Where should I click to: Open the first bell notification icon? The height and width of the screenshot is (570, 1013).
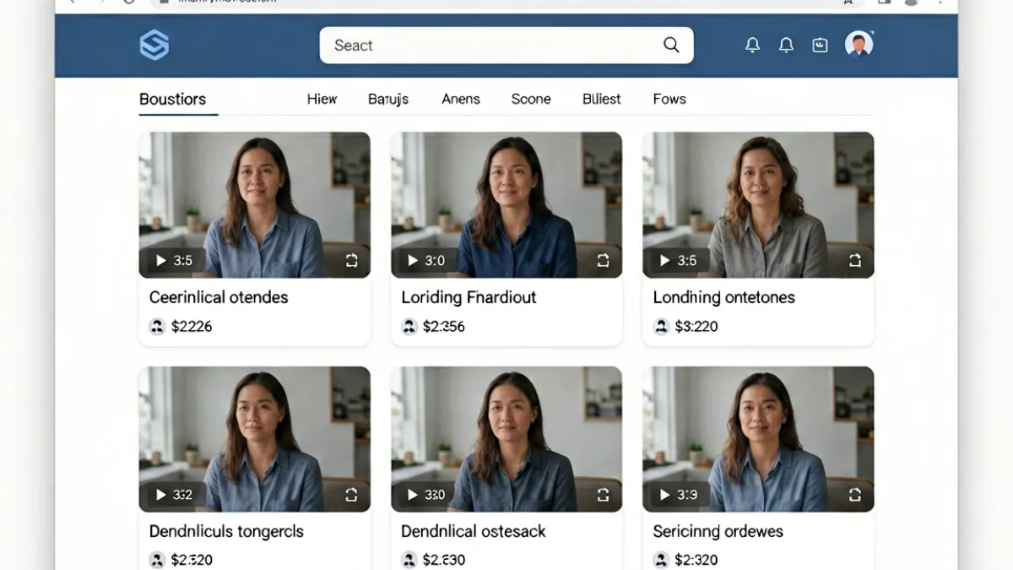pos(752,46)
